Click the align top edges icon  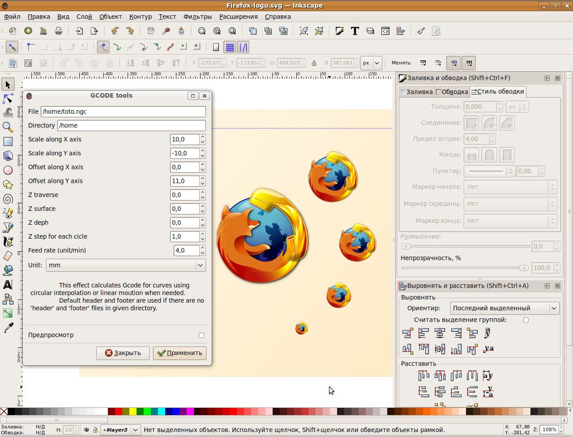(423, 349)
